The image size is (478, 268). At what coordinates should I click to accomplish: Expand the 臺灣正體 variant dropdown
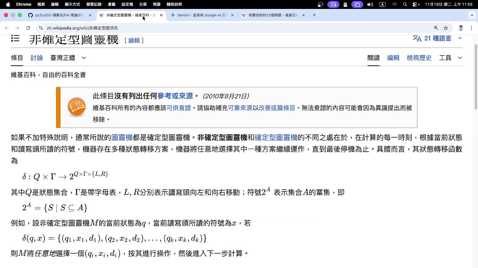click(68, 58)
